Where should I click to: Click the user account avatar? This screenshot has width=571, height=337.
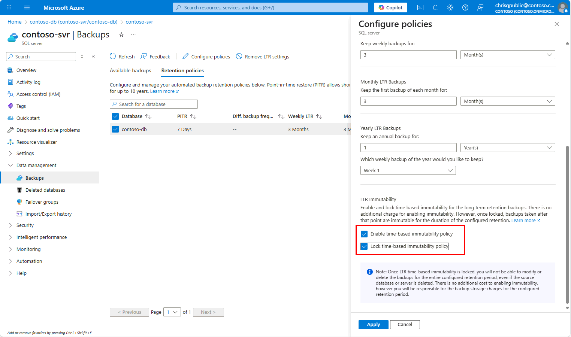pyautogui.click(x=563, y=7)
